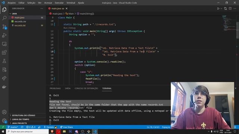Open Terminal menu in menu bar
Image resolution: width=239 pixels, height=134 pixels.
71,3
